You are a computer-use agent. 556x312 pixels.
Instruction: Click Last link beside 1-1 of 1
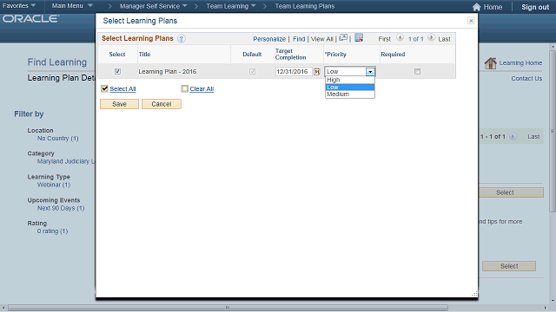click(533, 137)
